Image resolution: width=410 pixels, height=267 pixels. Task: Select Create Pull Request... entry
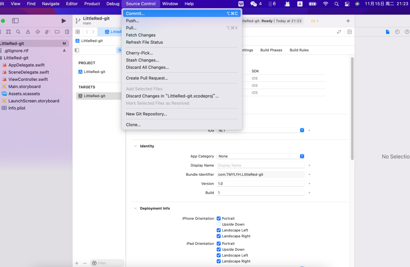pos(182,78)
